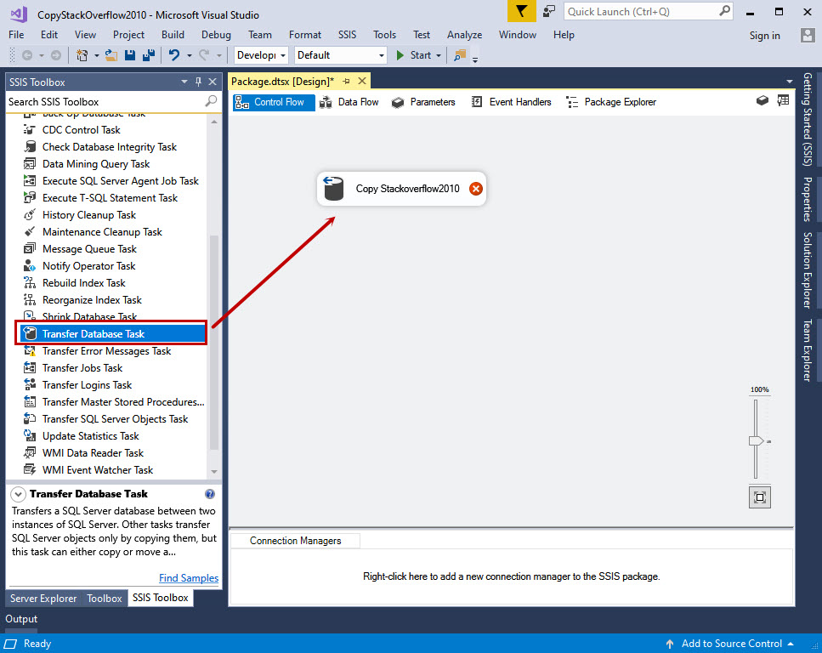This screenshot has height=653, width=822.
Task: Click the Save All icon
Action: (x=149, y=54)
